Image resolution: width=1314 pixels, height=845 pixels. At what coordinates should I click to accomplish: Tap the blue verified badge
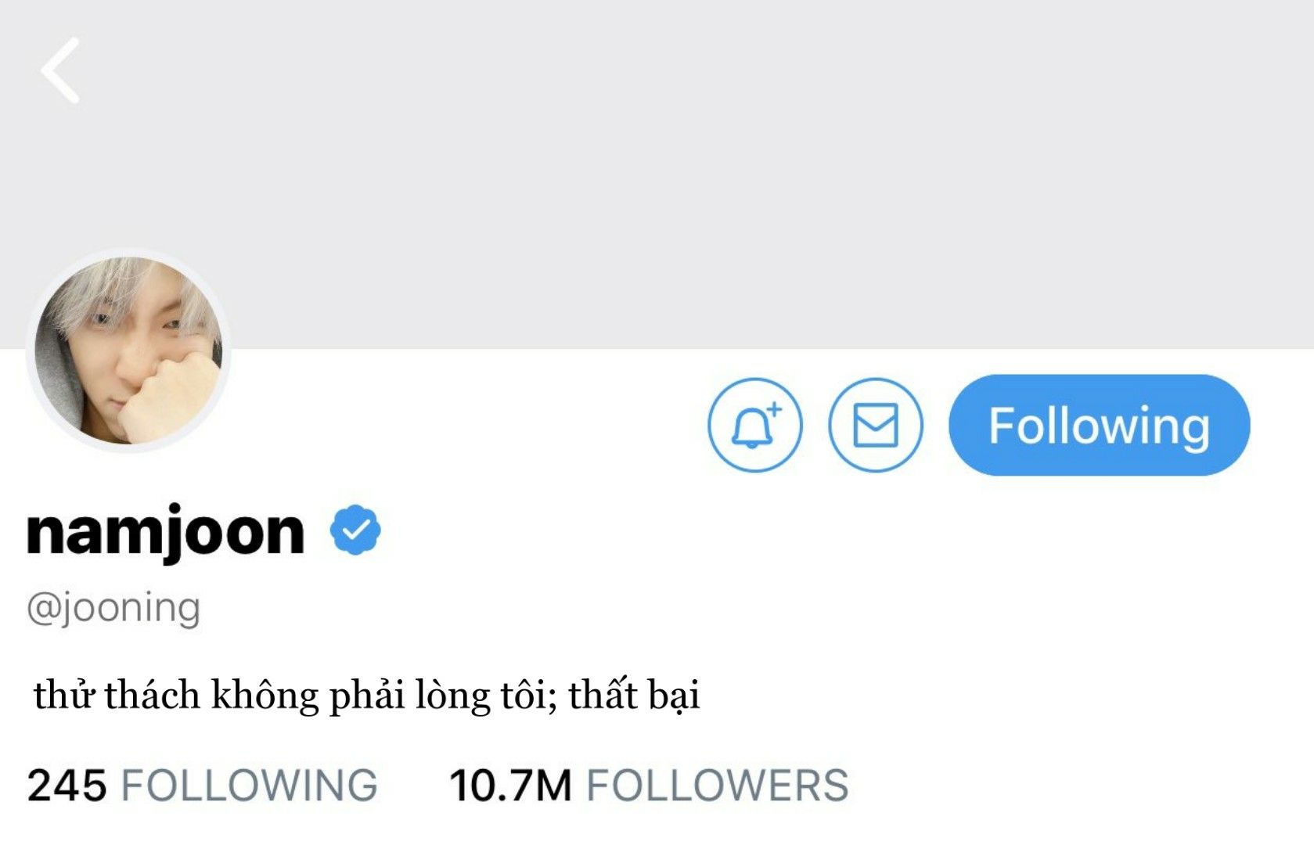pyautogui.click(x=355, y=530)
